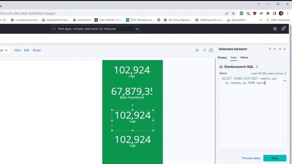Toggle hide edit controls eye icon
The image size is (292, 164).
[x=197, y=50]
